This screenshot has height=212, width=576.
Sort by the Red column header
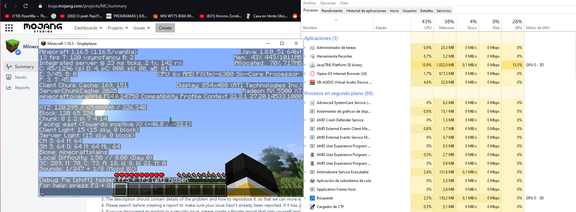click(490, 24)
